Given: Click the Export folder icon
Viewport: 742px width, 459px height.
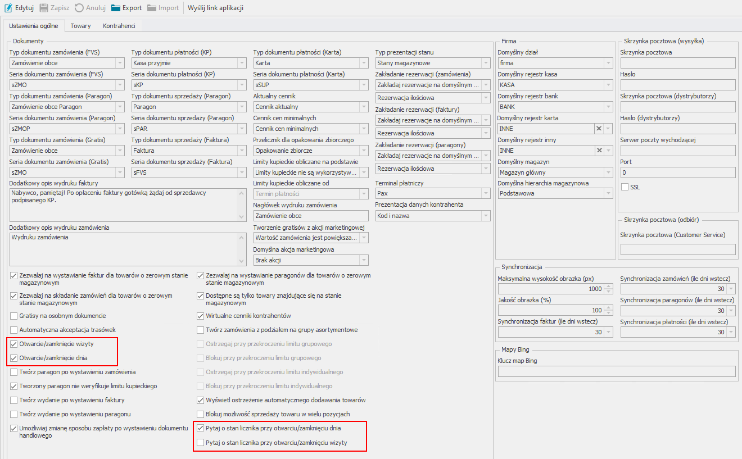Looking at the screenshot, I should coord(116,8).
